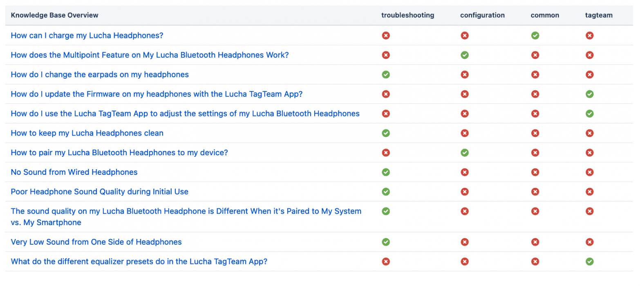Open the sound quality differs when paired article
Screen dimensions: 640x286
(186, 217)
